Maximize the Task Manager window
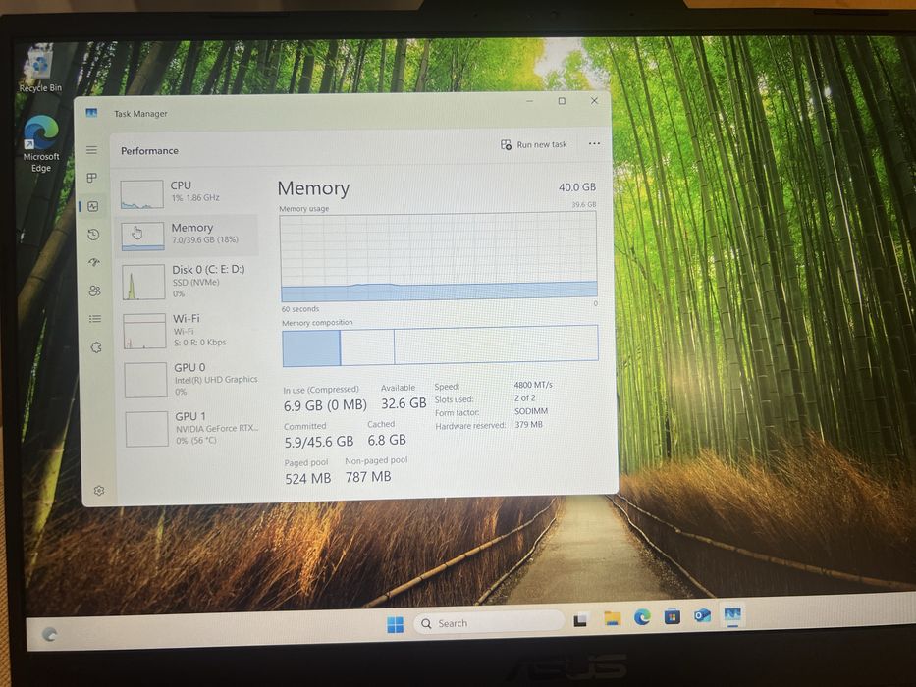Image resolution: width=916 pixels, height=687 pixels. [x=562, y=101]
